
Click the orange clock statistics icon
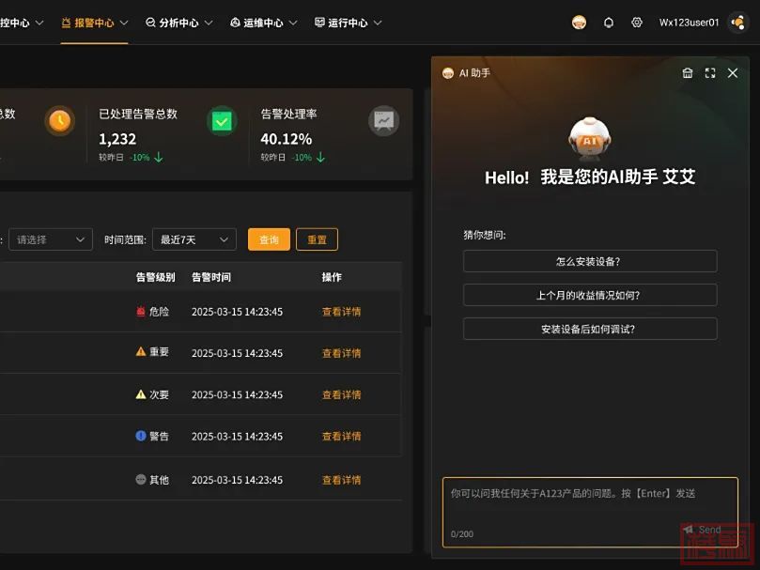pyautogui.click(x=60, y=121)
